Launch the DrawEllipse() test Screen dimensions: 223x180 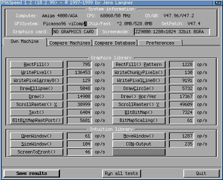tap(37, 89)
